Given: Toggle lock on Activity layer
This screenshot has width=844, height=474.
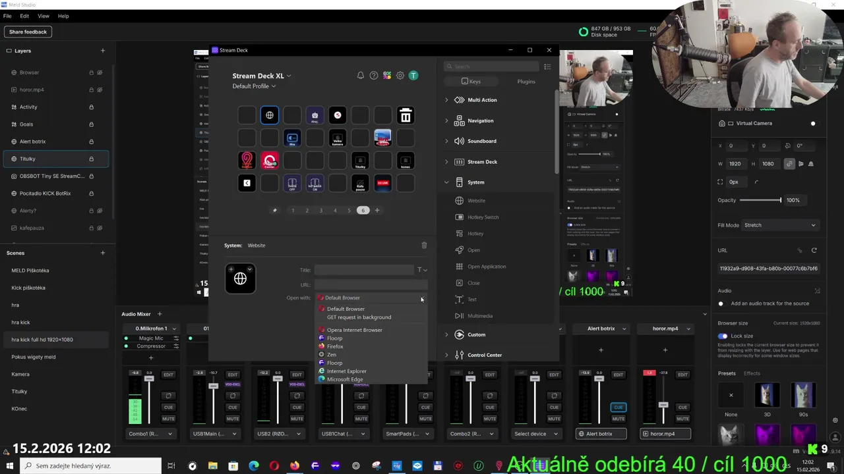Looking at the screenshot, I should click(x=91, y=107).
